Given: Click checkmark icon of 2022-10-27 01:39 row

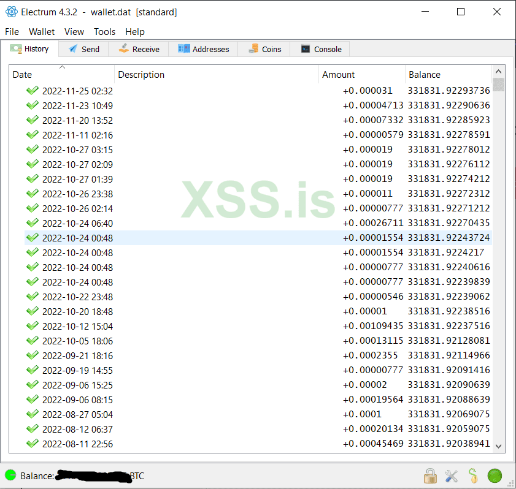Looking at the screenshot, I should pyautogui.click(x=33, y=179).
